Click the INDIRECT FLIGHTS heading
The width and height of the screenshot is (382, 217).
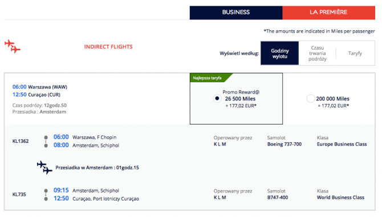coord(108,47)
